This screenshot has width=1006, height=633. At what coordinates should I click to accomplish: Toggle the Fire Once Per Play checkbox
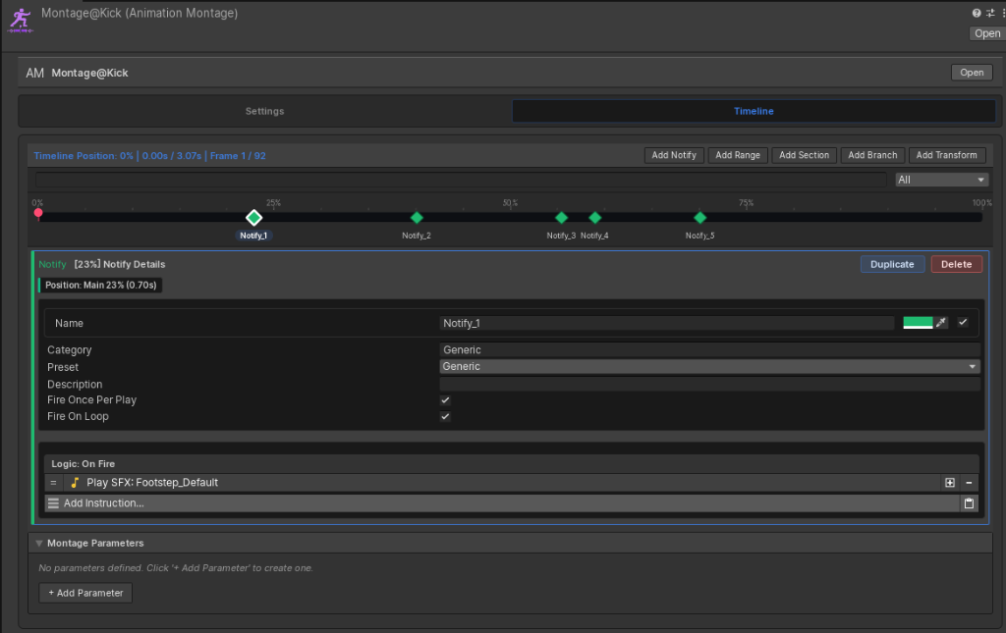pos(445,400)
